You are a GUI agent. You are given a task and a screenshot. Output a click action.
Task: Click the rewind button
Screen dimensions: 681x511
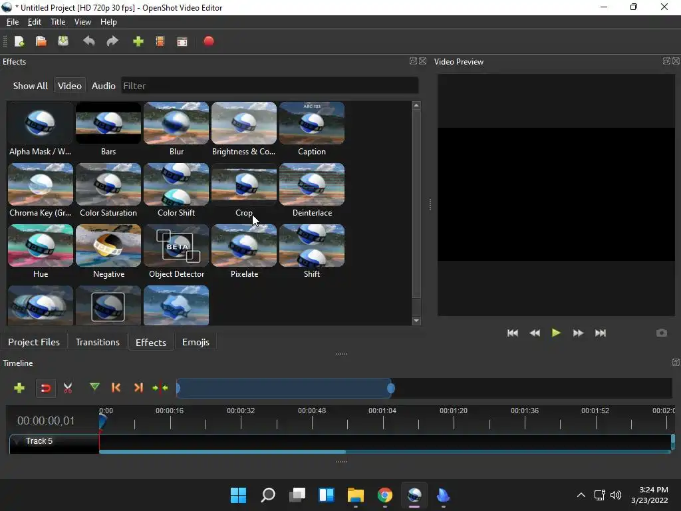(x=535, y=333)
